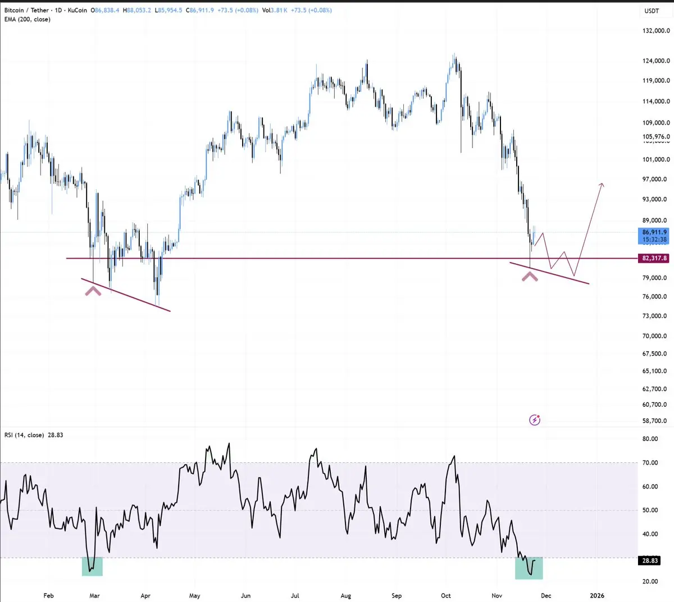Click the 50.00 RSI axis label
The image size is (674, 602).
650,510
